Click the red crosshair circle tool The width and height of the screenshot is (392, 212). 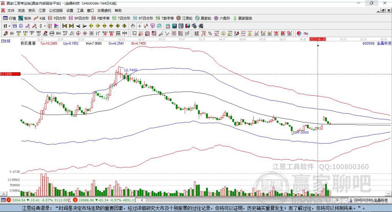click(78, 33)
